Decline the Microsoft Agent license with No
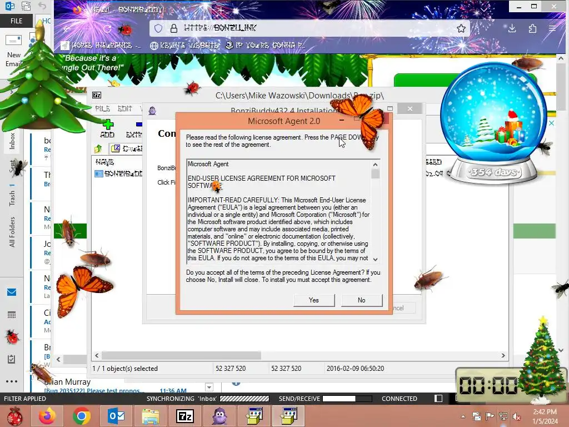This screenshot has height=427, width=569. tap(361, 300)
